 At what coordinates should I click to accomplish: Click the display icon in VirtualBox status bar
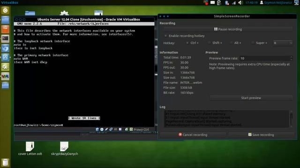(x=120, y=129)
